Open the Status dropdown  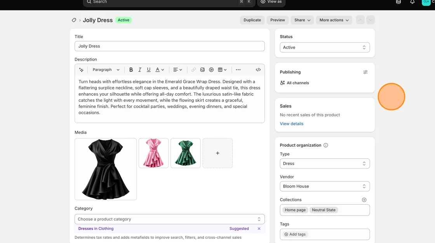tap(325, 47)
